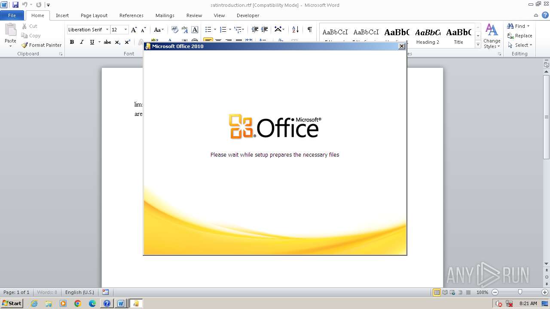Viewport: 550px width, 309px height.
Task: Click the Repeat icon in Quick Access Toolbar
Action: [x=39, y=5]
